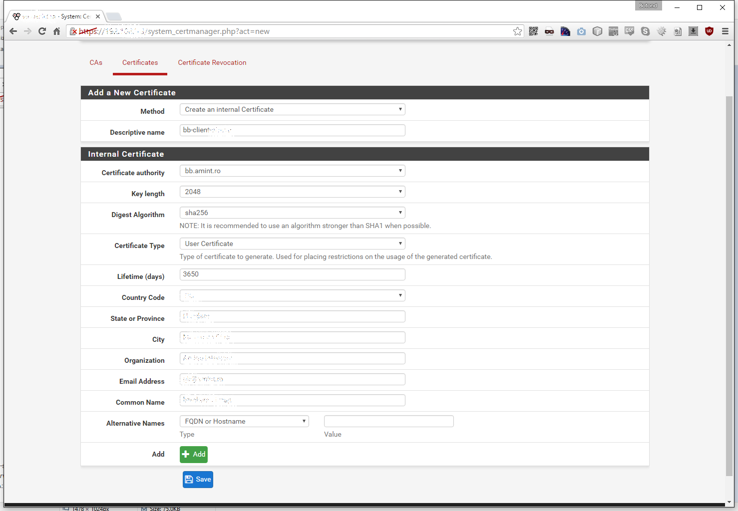
Task: Click the browser Back arrow
Action: (13, 31)
